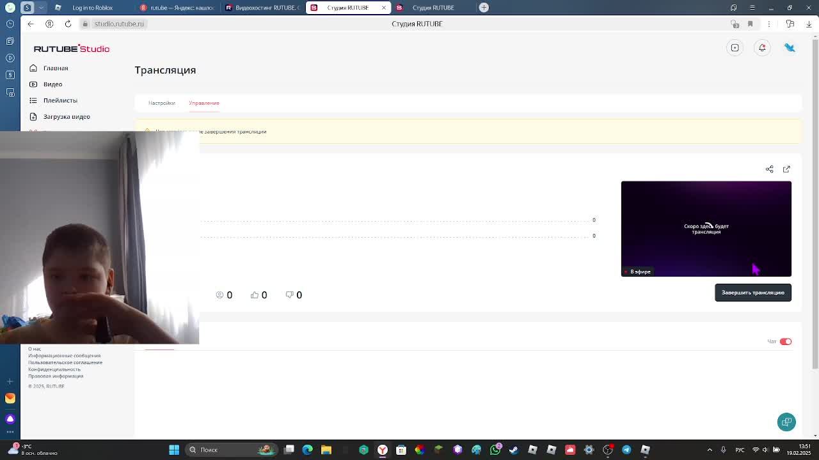The height and width of the screenshot is (460, 819).
Task: Go back using browser back arrow
Action: pos(31,24)
